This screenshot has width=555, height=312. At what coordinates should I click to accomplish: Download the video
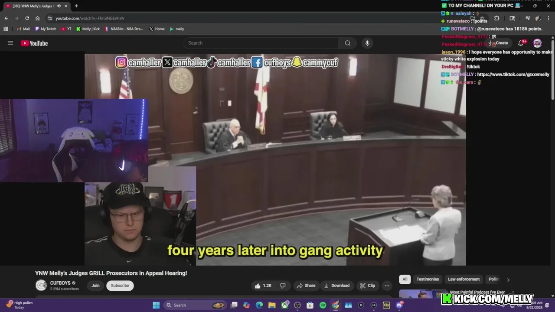(336, 286)
